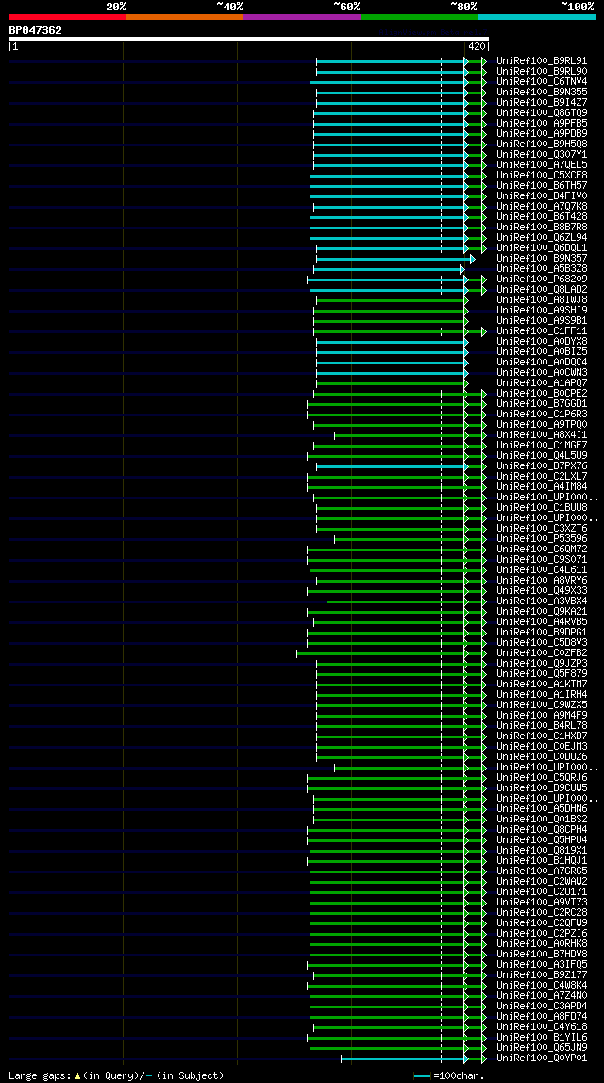Select the UniRef100_B7HDV8 label
The image size is (604, 1083).
[542, 954]
